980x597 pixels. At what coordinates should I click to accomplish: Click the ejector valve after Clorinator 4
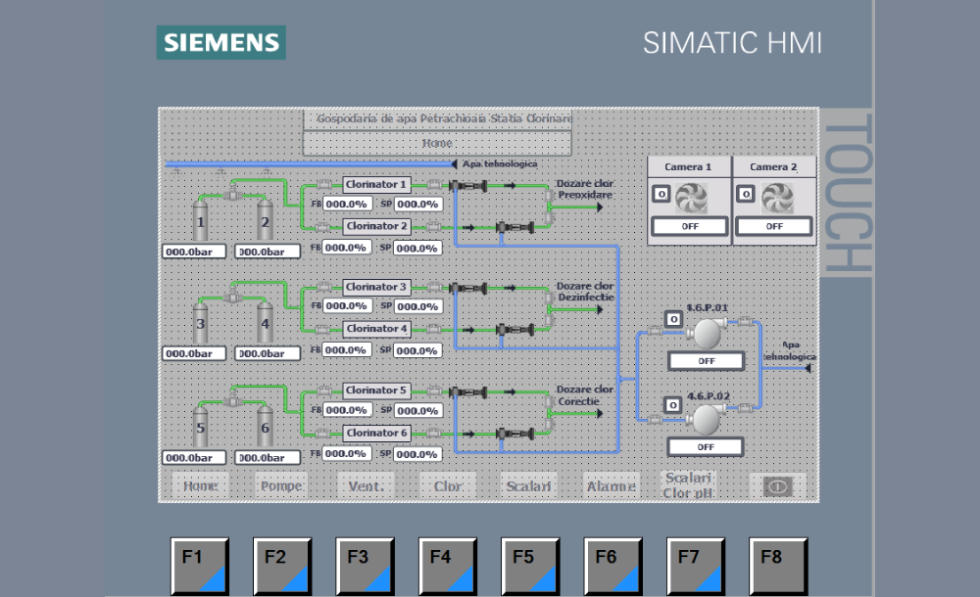(x=515, y=329)
